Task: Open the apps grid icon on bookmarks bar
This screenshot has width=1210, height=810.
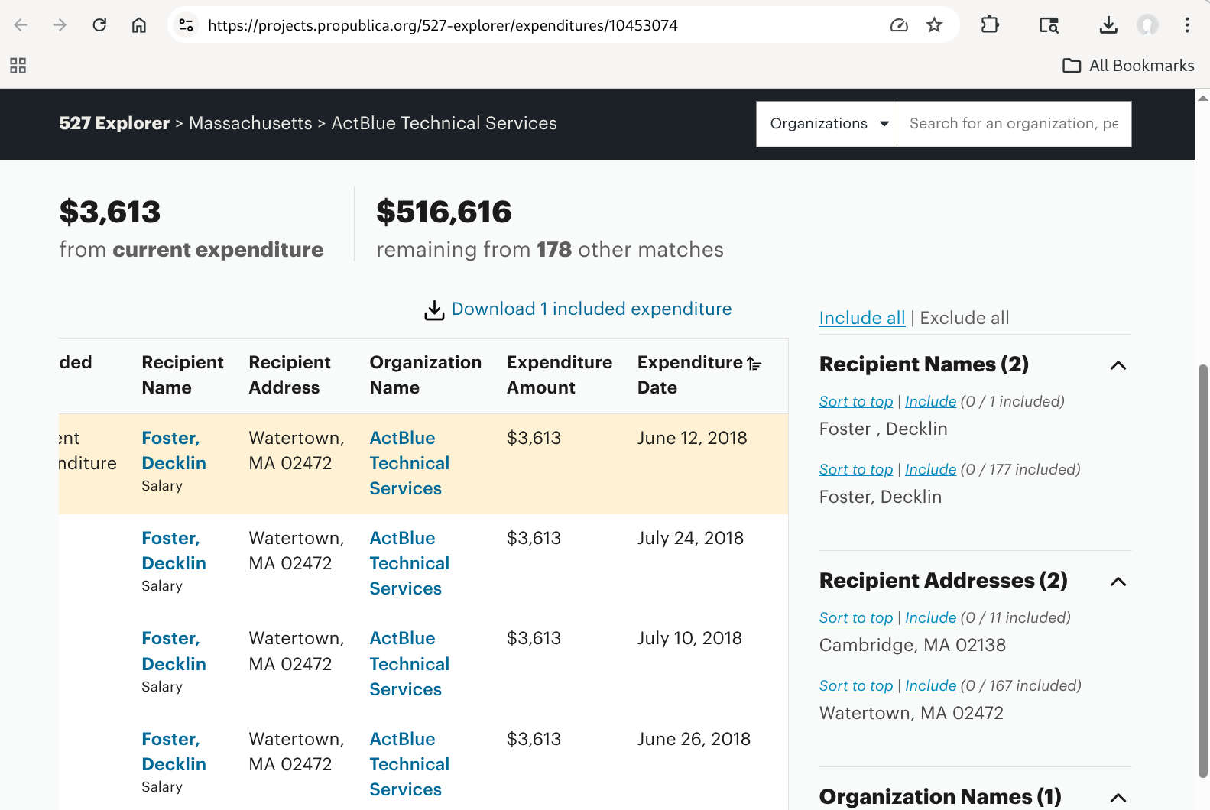Action: [18, 66]
